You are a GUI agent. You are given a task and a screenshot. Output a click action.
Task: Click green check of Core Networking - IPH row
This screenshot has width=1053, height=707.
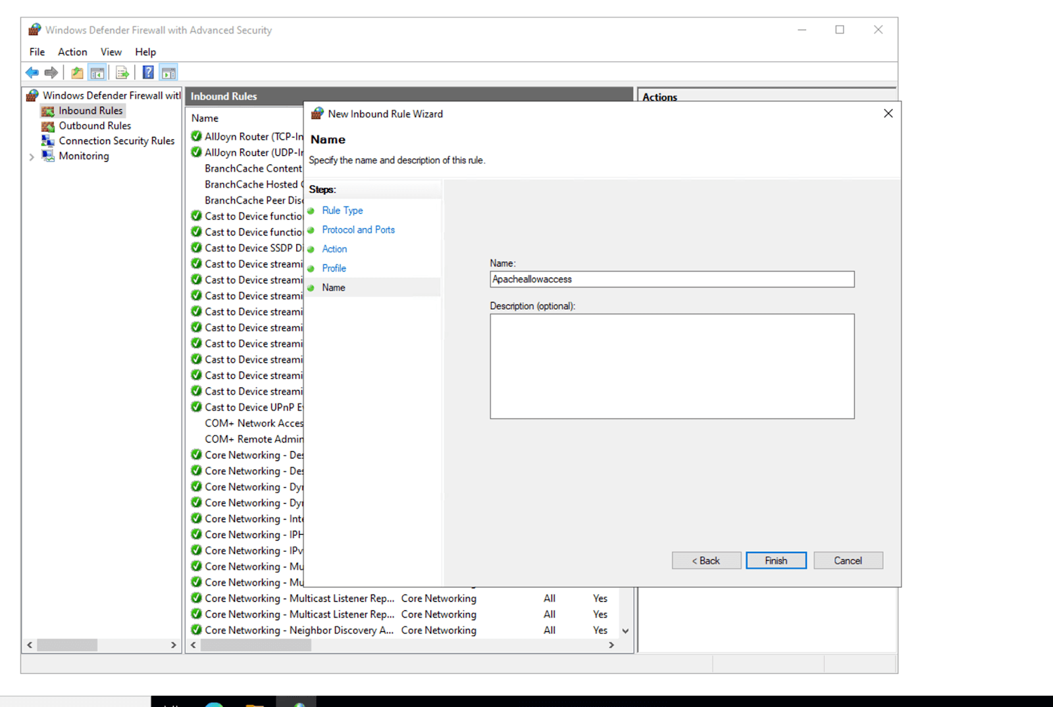tap(196, 534)
